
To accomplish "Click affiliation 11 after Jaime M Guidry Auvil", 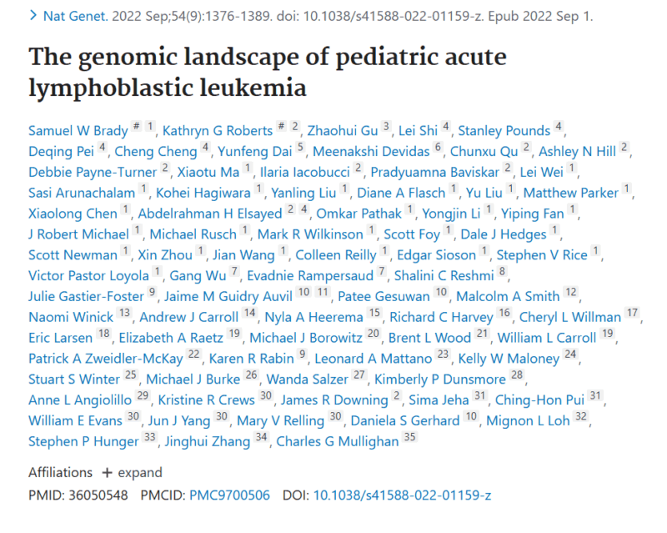I will click(x=323, y=292).
